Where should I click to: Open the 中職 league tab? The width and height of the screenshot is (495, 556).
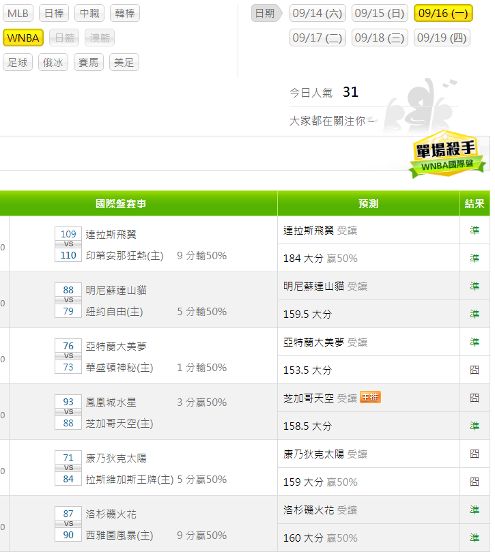coord(89,13)
